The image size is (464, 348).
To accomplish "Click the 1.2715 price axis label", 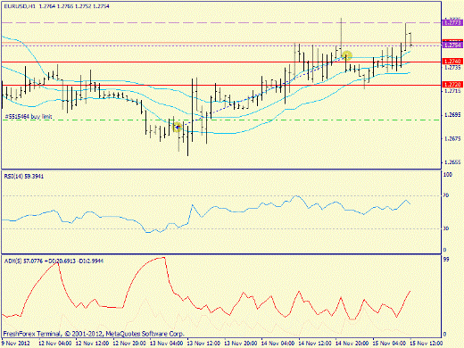I will pos(452,91).
